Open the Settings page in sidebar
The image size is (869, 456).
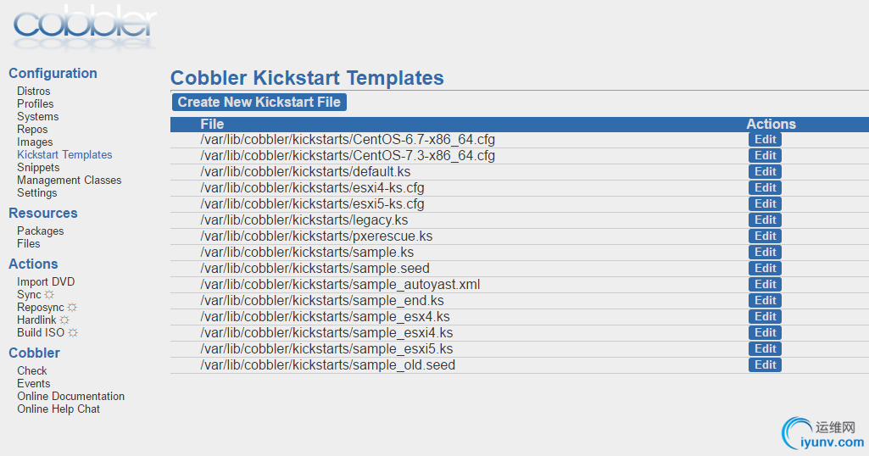pyautogui.click(x=36, y=192)
